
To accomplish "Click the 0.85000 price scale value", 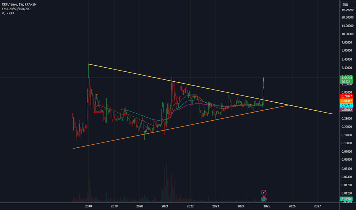I will click(347, 92).
